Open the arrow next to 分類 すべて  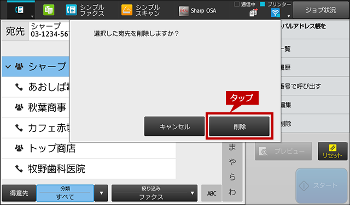[101, 193]
